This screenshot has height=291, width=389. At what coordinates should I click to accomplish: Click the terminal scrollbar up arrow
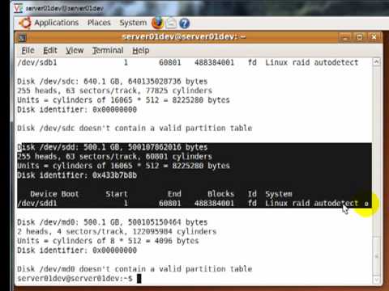(376, 62)
